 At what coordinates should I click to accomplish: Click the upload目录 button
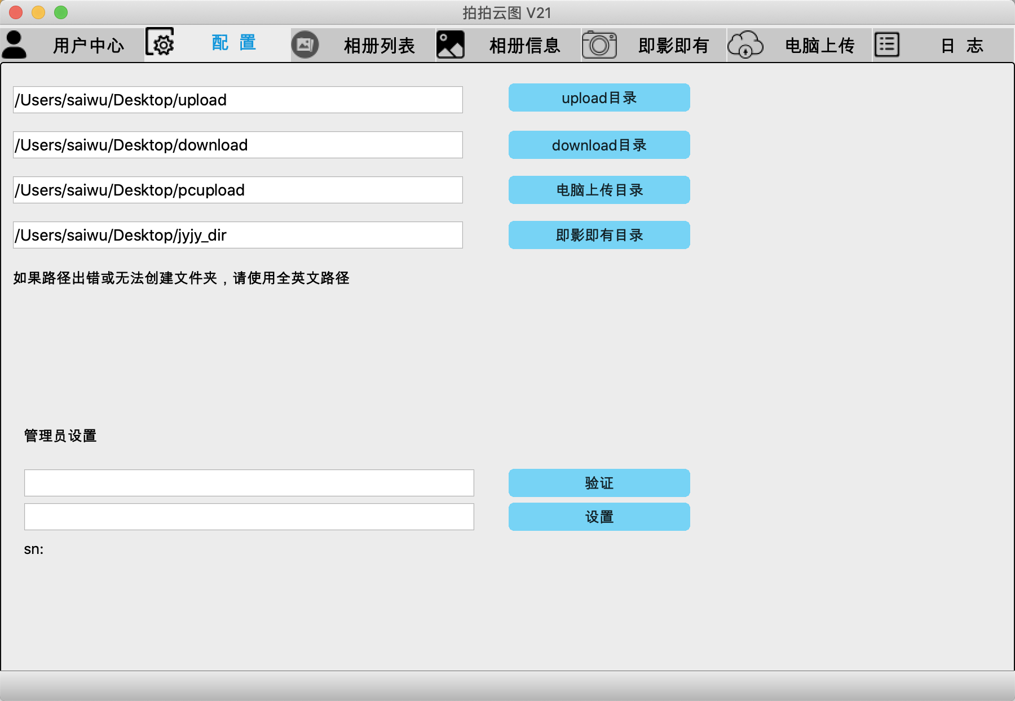[599, 97]
